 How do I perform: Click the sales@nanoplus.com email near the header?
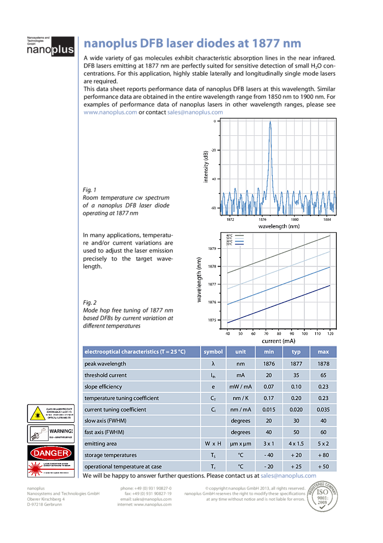tap(195, 112)
